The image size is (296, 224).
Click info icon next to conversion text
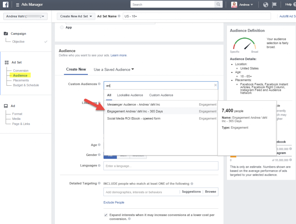click(x=129, y=219)
